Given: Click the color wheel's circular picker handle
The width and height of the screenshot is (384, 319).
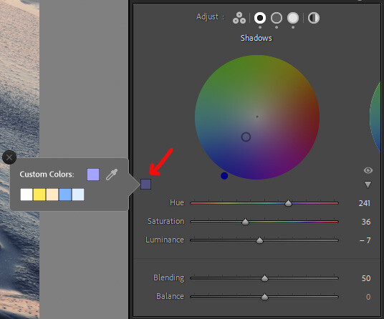Looking at the screenshot, I should point(246,137).
